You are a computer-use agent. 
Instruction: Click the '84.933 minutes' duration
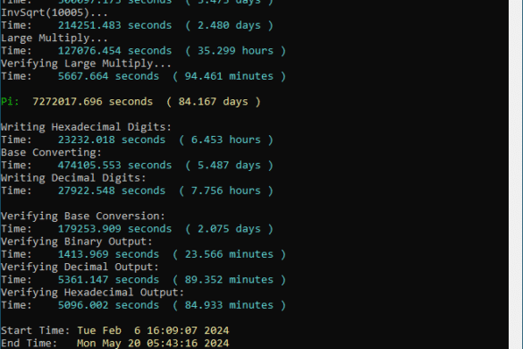[x=229, y=305]
